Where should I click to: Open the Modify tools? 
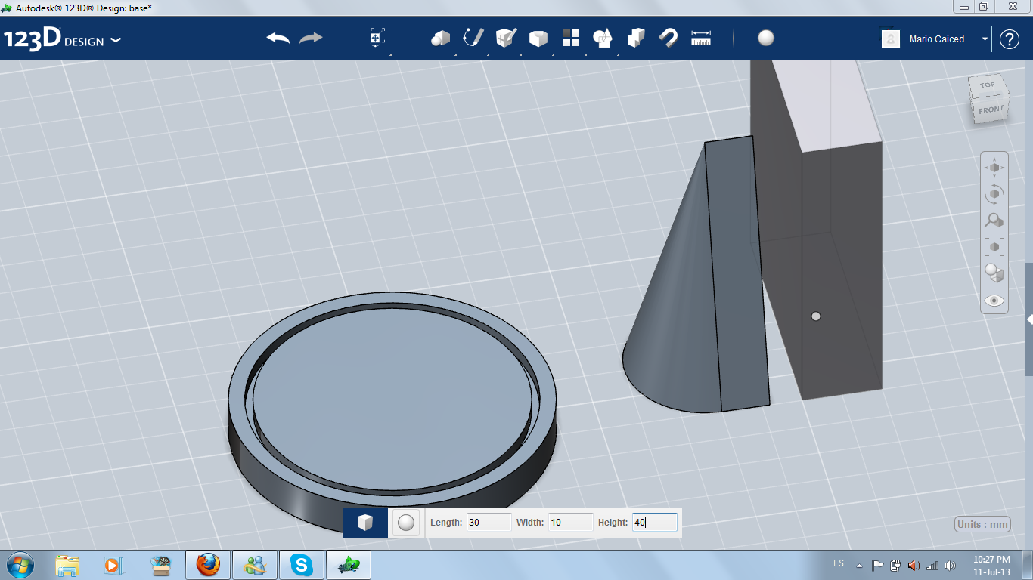[x=538, y=38]
